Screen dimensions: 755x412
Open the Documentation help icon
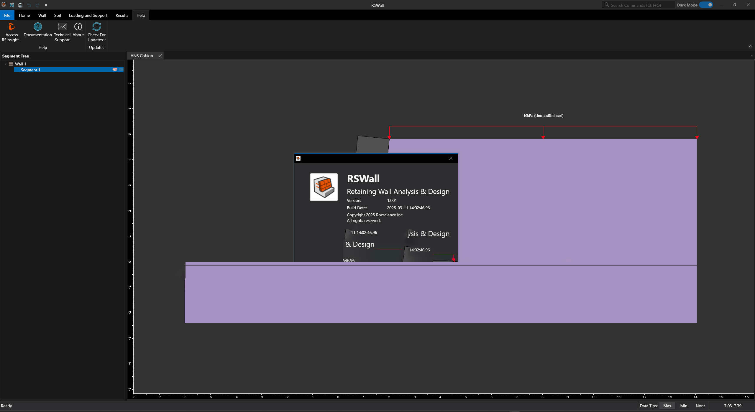(37, 27)
